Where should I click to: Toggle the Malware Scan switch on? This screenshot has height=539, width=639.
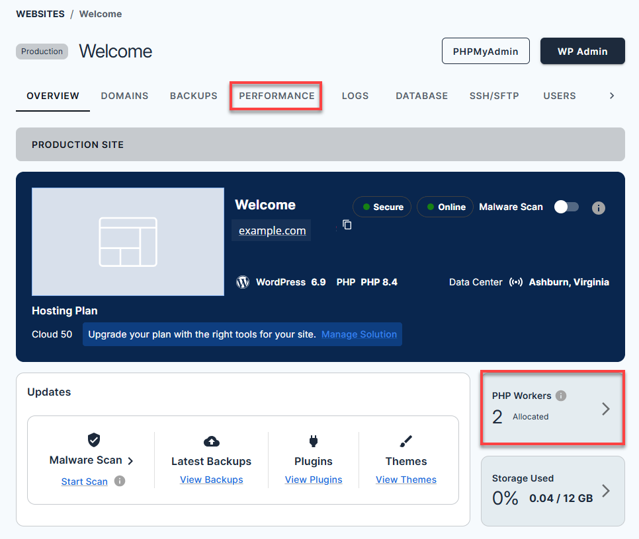pyautogui.click(x=566, y=207)
